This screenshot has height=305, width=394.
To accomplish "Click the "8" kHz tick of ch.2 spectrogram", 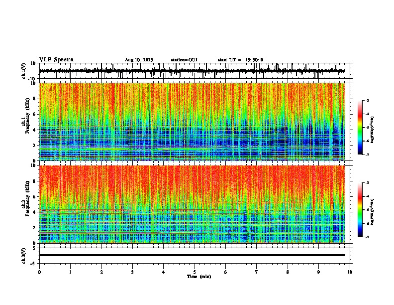I will pyautogui.click(x=34, y=181).
